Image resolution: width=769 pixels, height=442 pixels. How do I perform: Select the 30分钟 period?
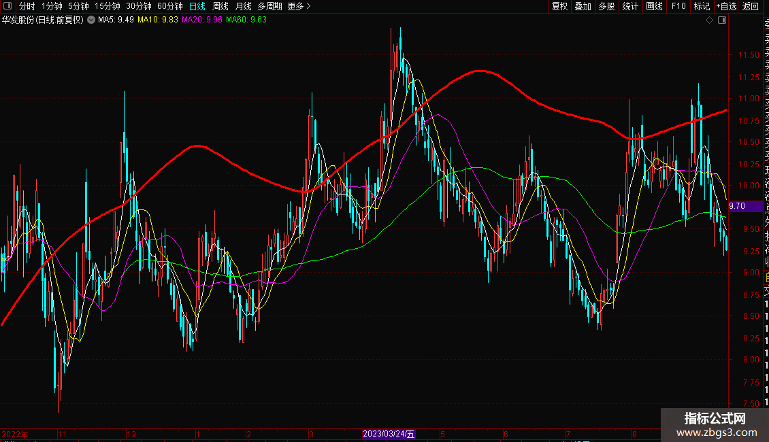click(139, 6)
